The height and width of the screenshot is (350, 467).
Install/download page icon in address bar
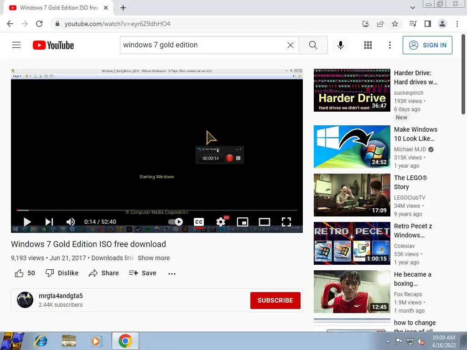365,24
